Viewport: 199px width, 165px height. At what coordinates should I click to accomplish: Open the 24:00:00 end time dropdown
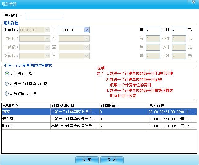[86, 30]
